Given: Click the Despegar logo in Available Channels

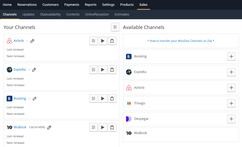Looking at the screenshot, I should [x=129, y=119].
